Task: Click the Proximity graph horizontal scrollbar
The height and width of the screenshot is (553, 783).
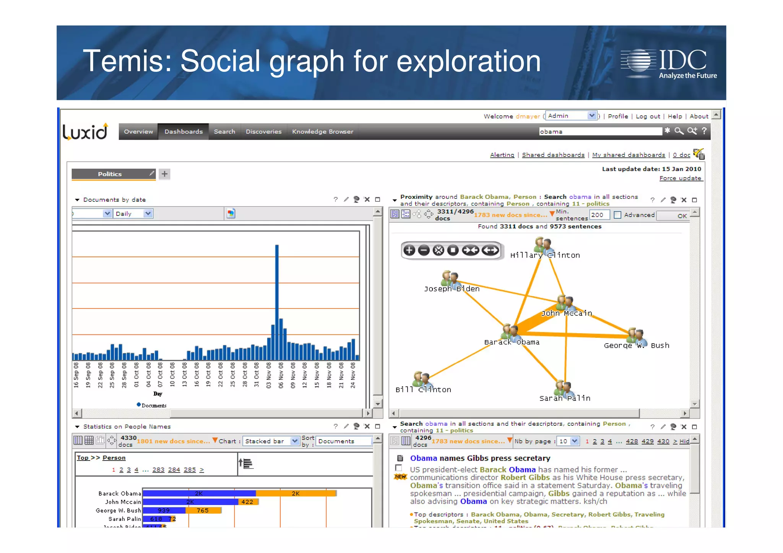Action: tap(519, 413)
